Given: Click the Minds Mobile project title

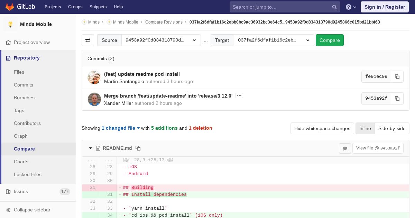Looking at the screenshot, I should click(36, 24).
